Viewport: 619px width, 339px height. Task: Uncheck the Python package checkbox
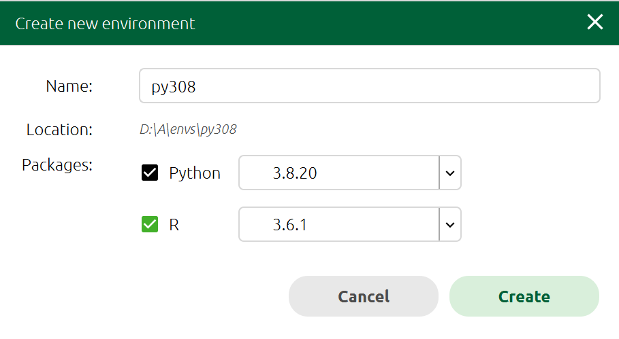pyautogui.click(x=150, y=173)
